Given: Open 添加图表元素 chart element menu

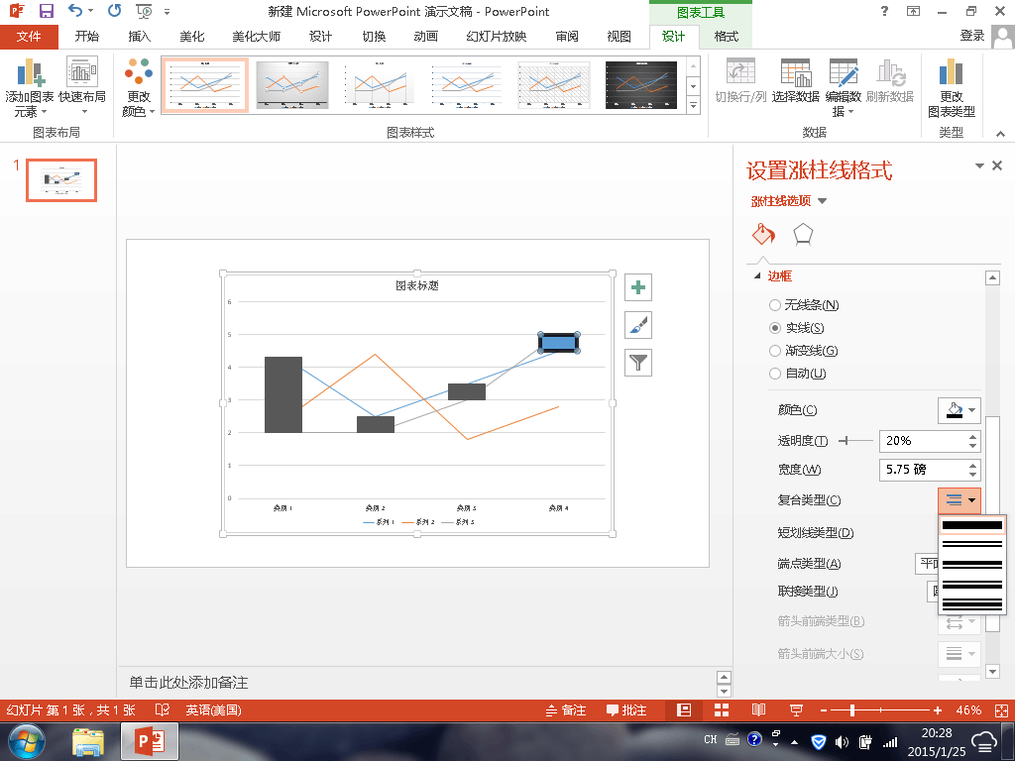Looking at the screenshot, I should (x=29, y=88).
